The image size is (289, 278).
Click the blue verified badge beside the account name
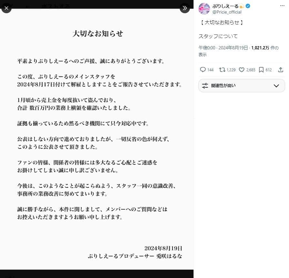(248, 6)
